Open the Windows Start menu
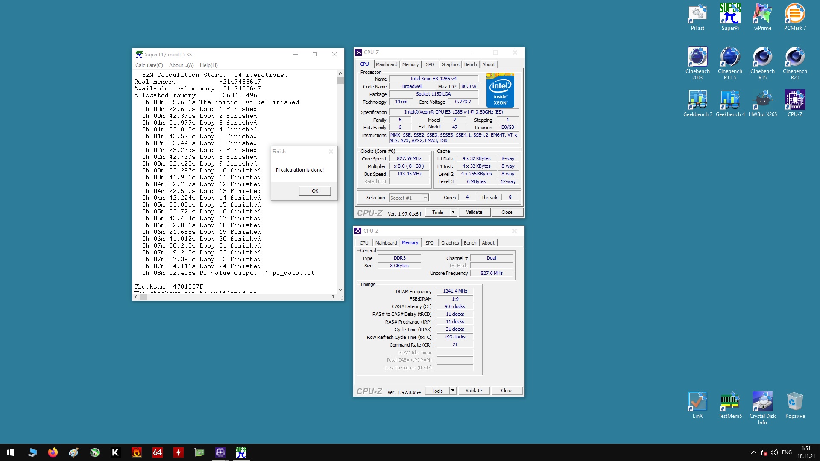820x461 pixels. [10, 452]
